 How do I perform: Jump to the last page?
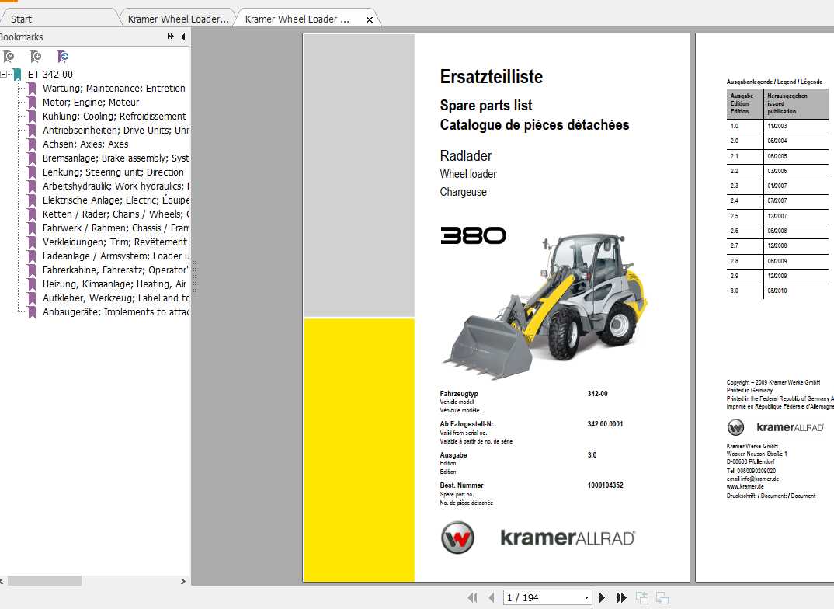click(x=621, y=598)
